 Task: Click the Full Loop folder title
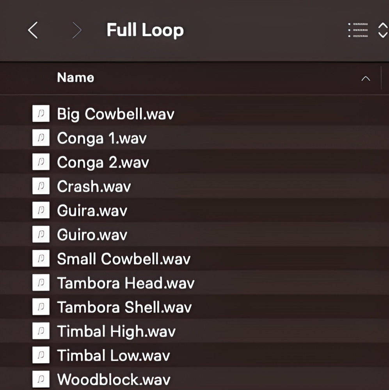tap(145, 30)
